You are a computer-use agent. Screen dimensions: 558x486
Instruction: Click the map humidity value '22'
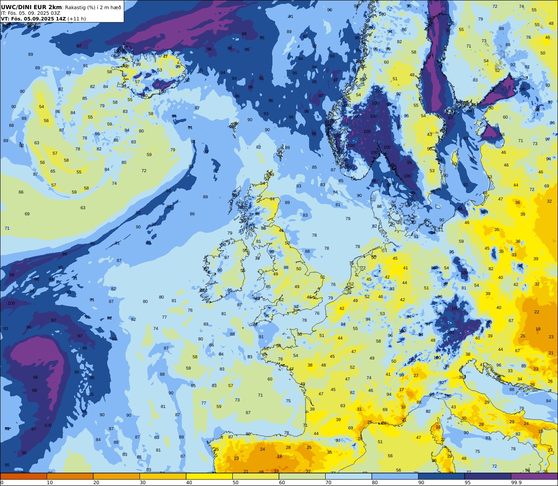coord(537,312)
